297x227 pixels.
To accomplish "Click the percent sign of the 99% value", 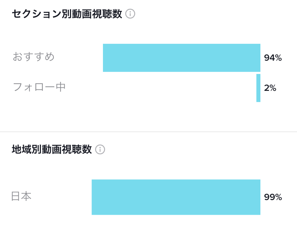I will pos(278,197).
